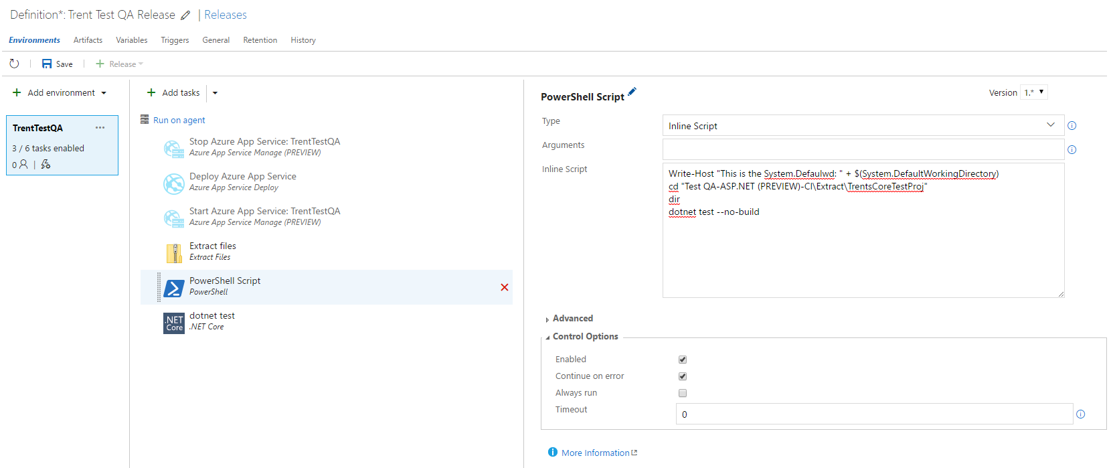Open deployment conditions icon on TrentTestQA
Image resolution: width=1111 pixels, height=468 pixels.
46,164
